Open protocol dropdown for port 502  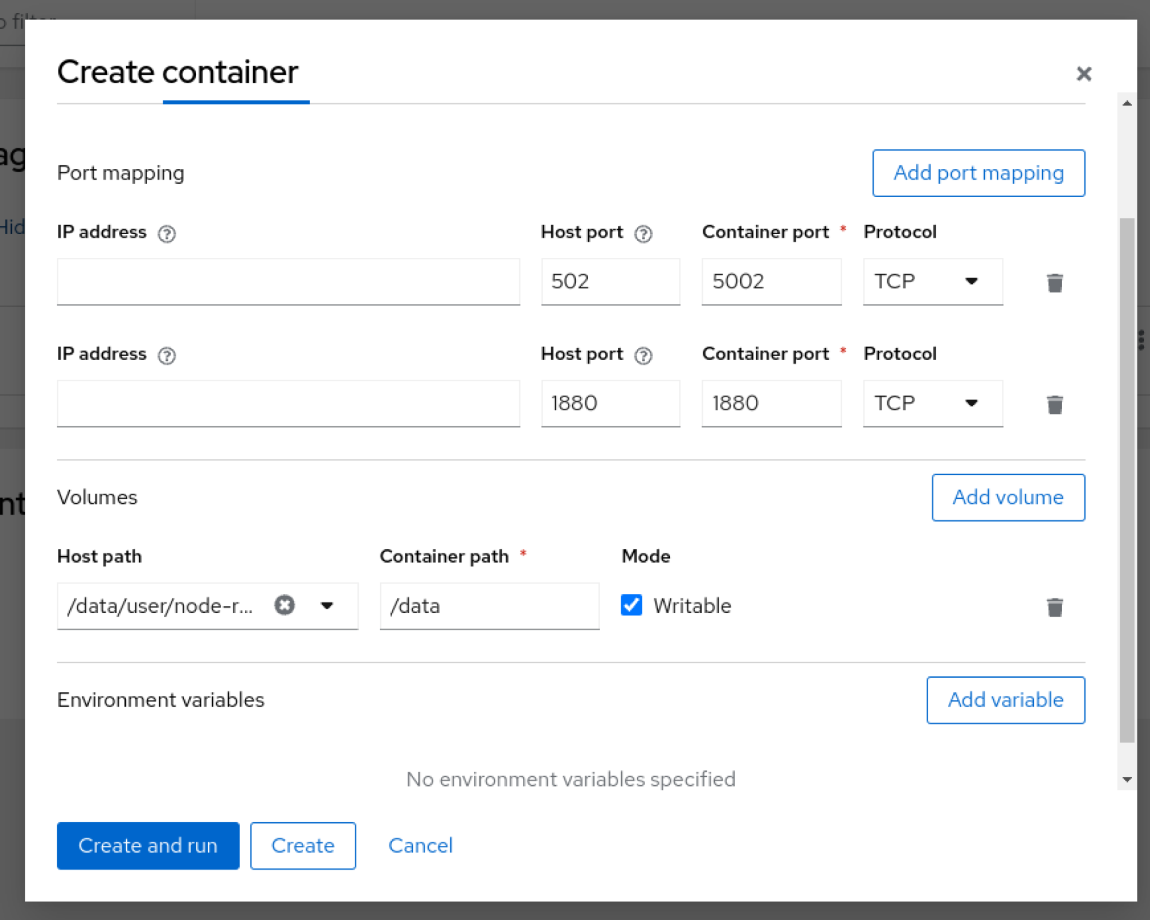pos(932,281)
